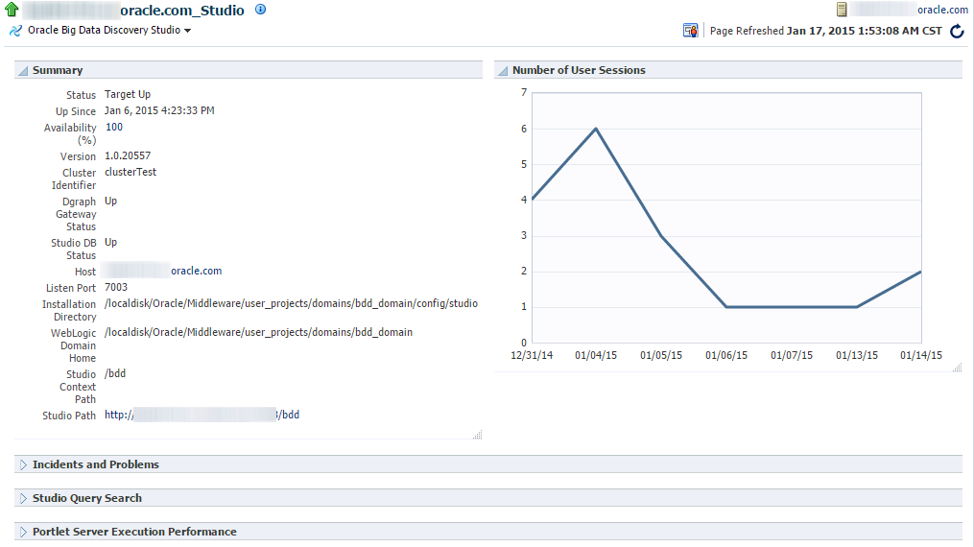Click the monitor icon beside Page Refreshed
974x547 pixels.
(690, 31)
